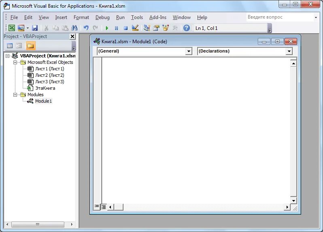Screen dimensions: 323x232
Task: Open the Help menu
Action: [202, 17]
